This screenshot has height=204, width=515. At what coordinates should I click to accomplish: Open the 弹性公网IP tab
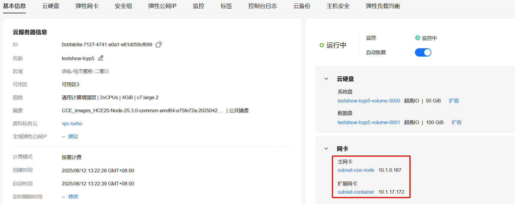pos(162,6)
